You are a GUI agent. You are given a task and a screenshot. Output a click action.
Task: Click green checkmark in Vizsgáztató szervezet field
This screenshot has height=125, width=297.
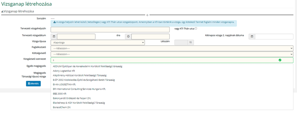pyautogui.click(x=280, y=60)
